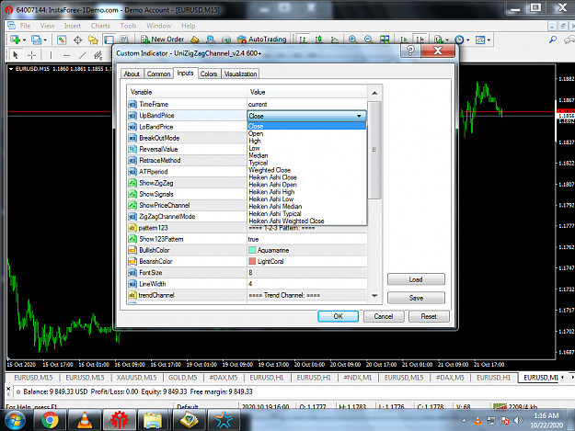This screenshot has height=431, width=575.
Task: Open the Periods clock icon
Action: coord(459,40)
